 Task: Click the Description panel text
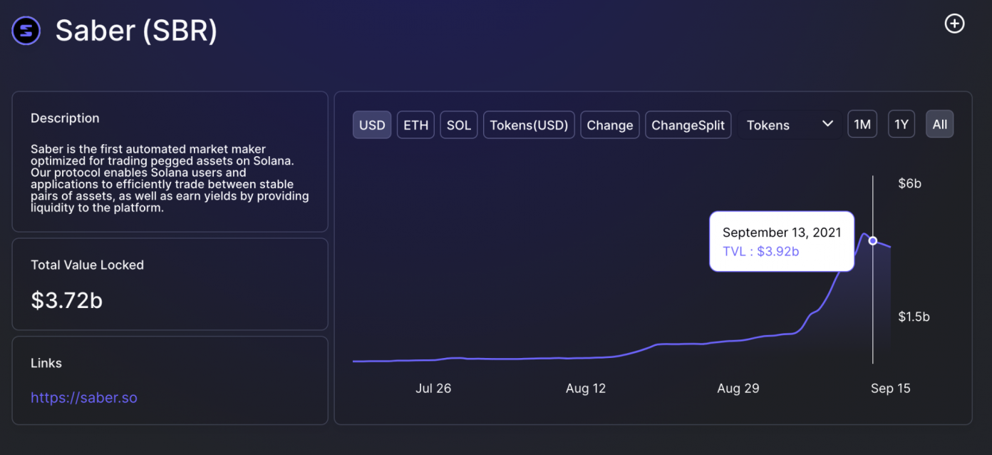[170, 178]
